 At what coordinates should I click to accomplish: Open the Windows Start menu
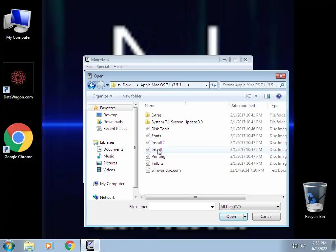point(9,245)
